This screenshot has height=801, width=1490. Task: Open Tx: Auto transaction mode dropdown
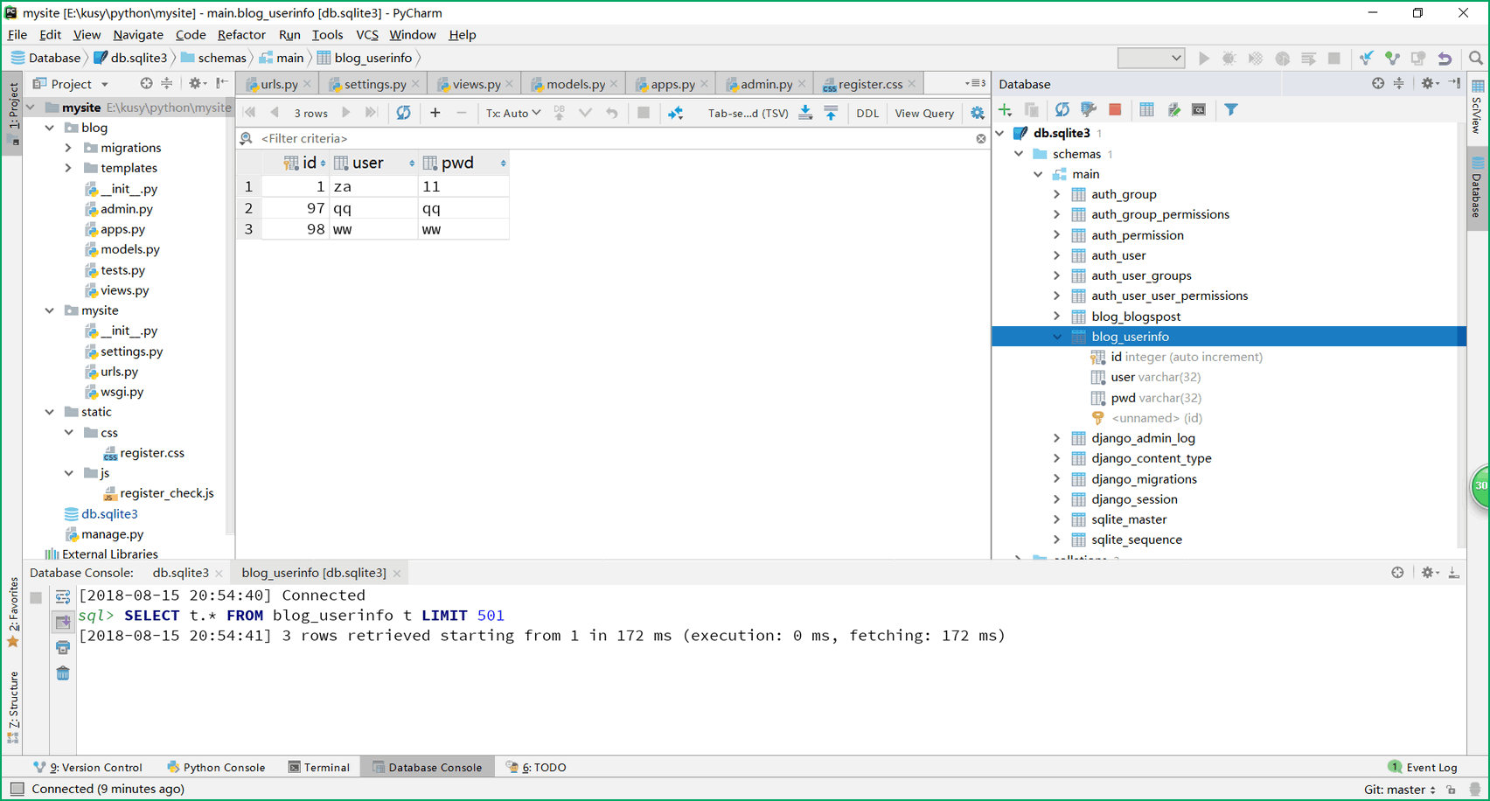[513, 113]
